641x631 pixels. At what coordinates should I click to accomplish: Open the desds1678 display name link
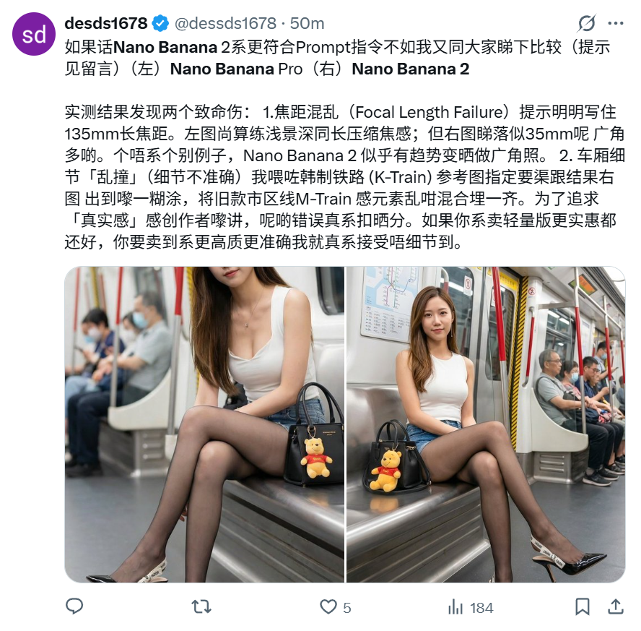click(106, 23)
